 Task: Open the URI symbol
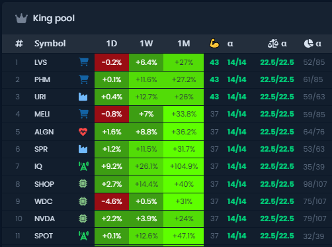coord(40,97)
